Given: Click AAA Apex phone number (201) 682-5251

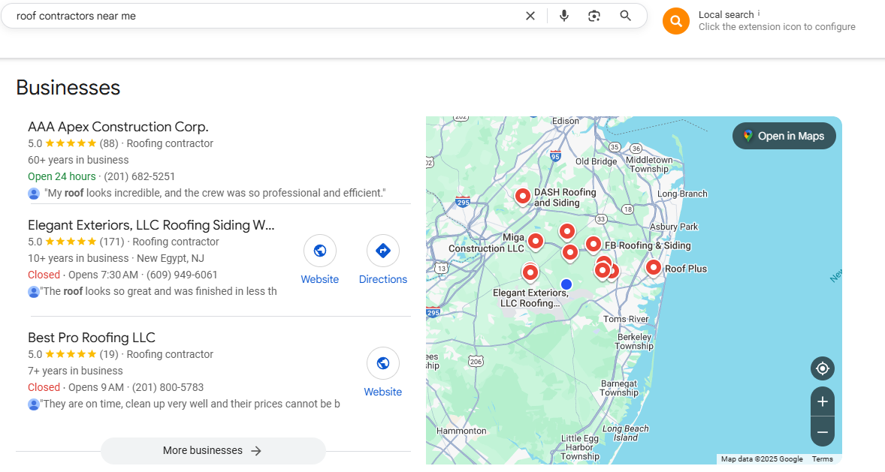Looking at the screenshot, I should click(140, 176).
